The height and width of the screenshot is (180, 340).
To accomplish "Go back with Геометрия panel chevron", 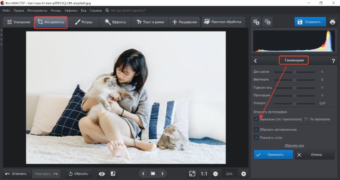I will click(x=255, y=61).
